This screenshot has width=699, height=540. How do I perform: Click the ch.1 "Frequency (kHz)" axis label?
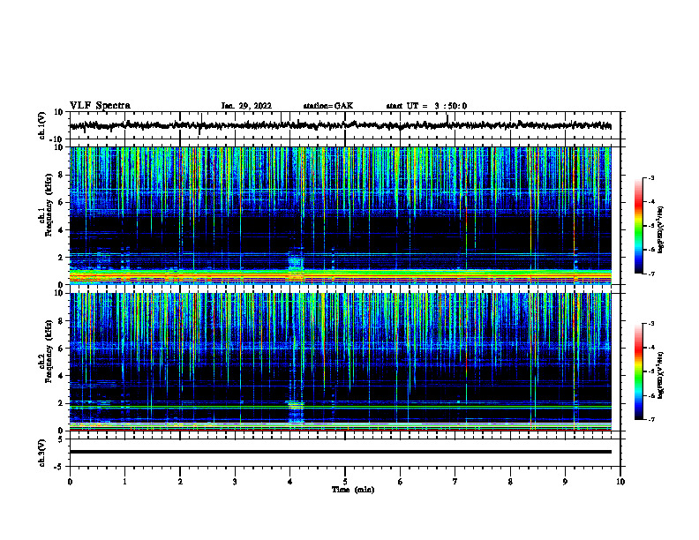pyautogui.click(x=49, y=205)
